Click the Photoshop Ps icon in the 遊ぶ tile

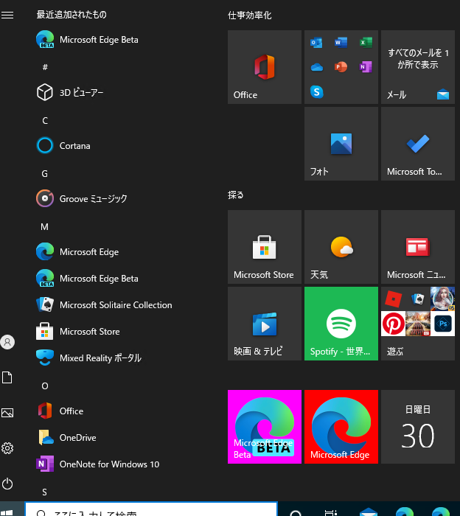point(443,324)
